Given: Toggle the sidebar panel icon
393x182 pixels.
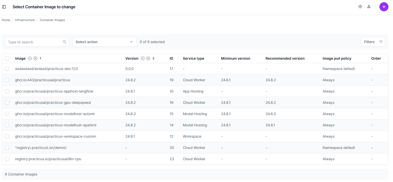Looking at the screenshot, I should (x=4, y=7).
